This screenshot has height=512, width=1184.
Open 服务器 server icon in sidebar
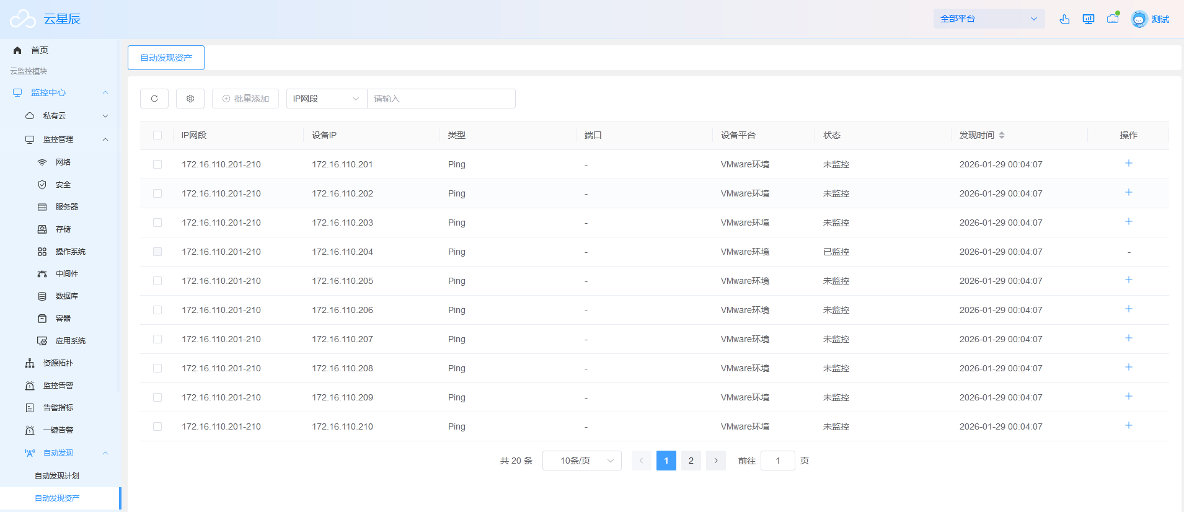[42, 207]
